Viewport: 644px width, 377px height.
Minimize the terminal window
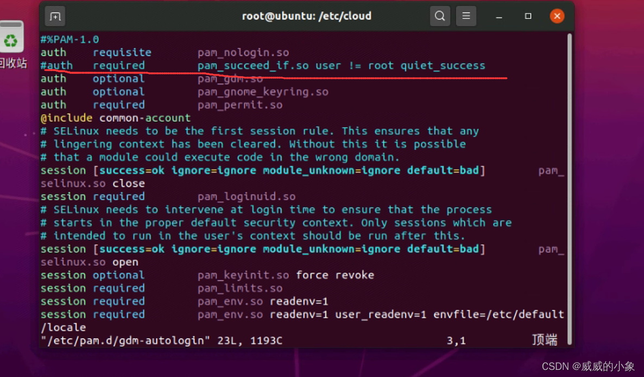tap(499, 16)
